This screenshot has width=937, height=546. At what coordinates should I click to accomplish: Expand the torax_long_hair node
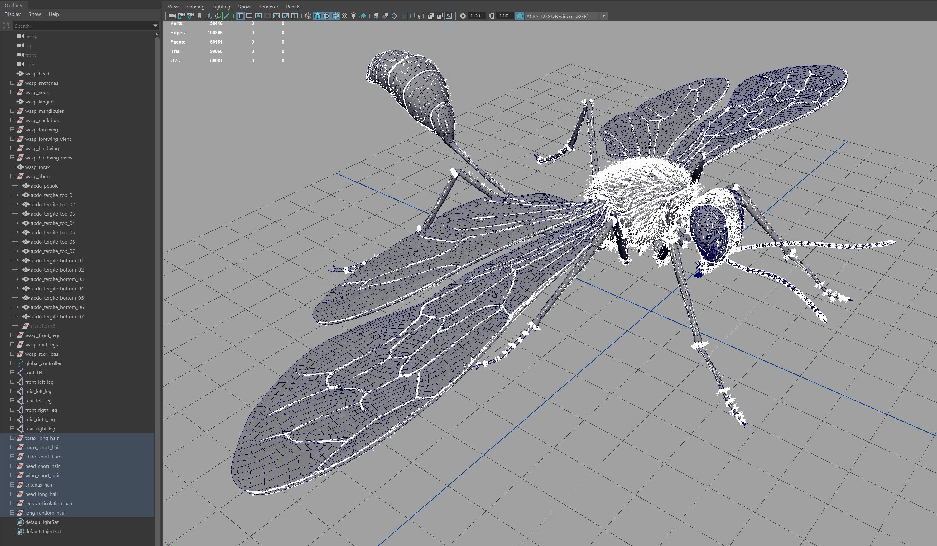tap(12, 438)
